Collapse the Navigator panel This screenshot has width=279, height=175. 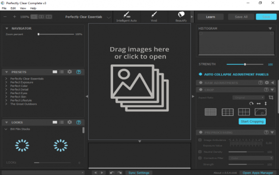(x=7, y=28)
